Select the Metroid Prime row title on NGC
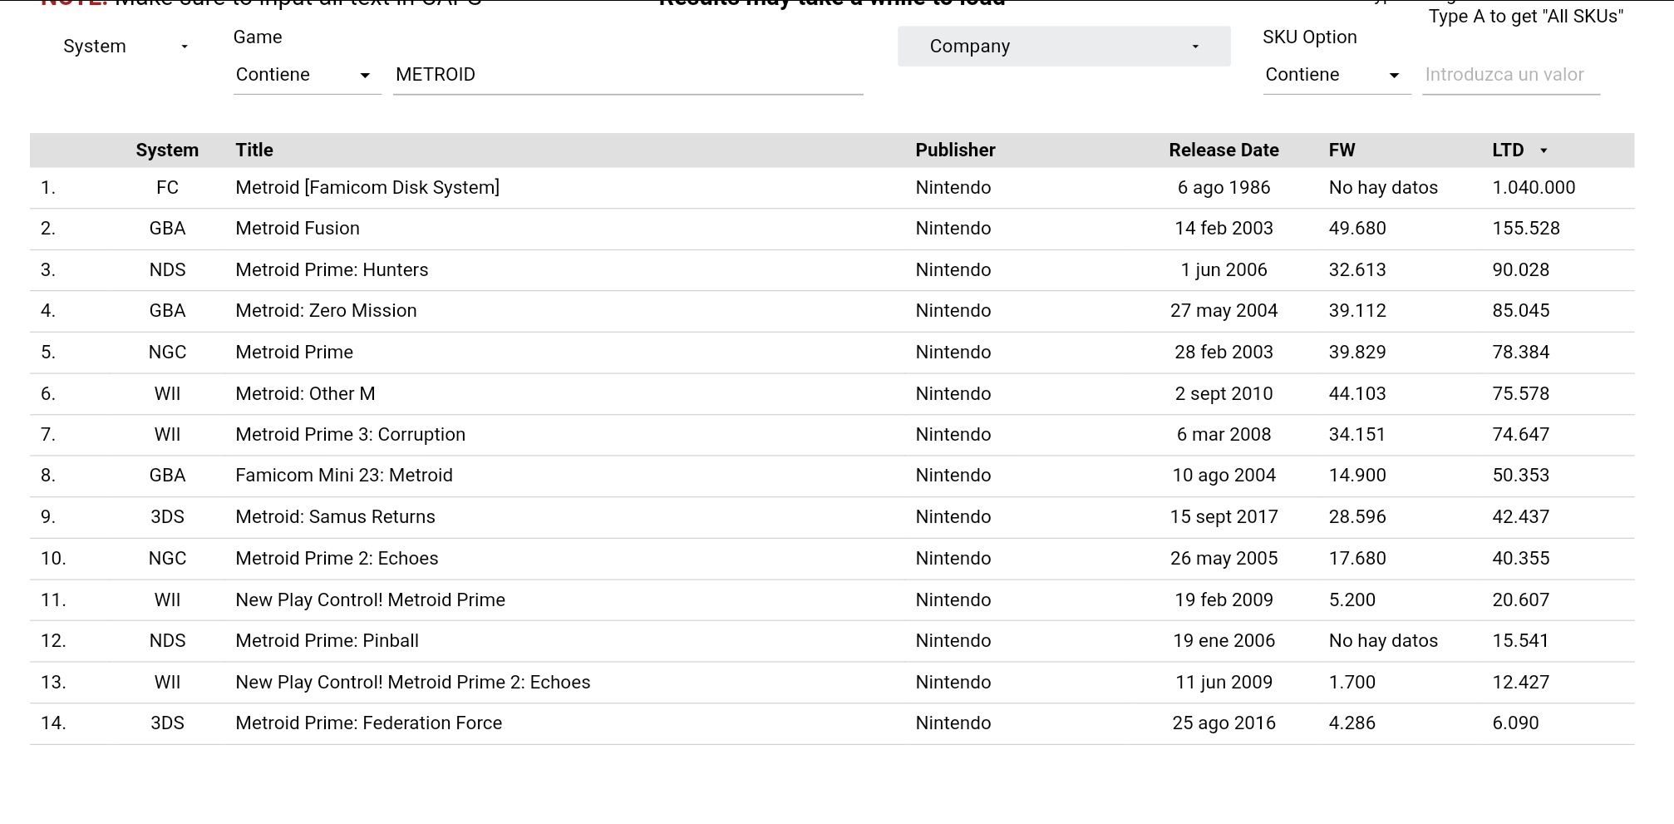The width and height of the screenshot is (1674, 824). (x=294, y=353)
